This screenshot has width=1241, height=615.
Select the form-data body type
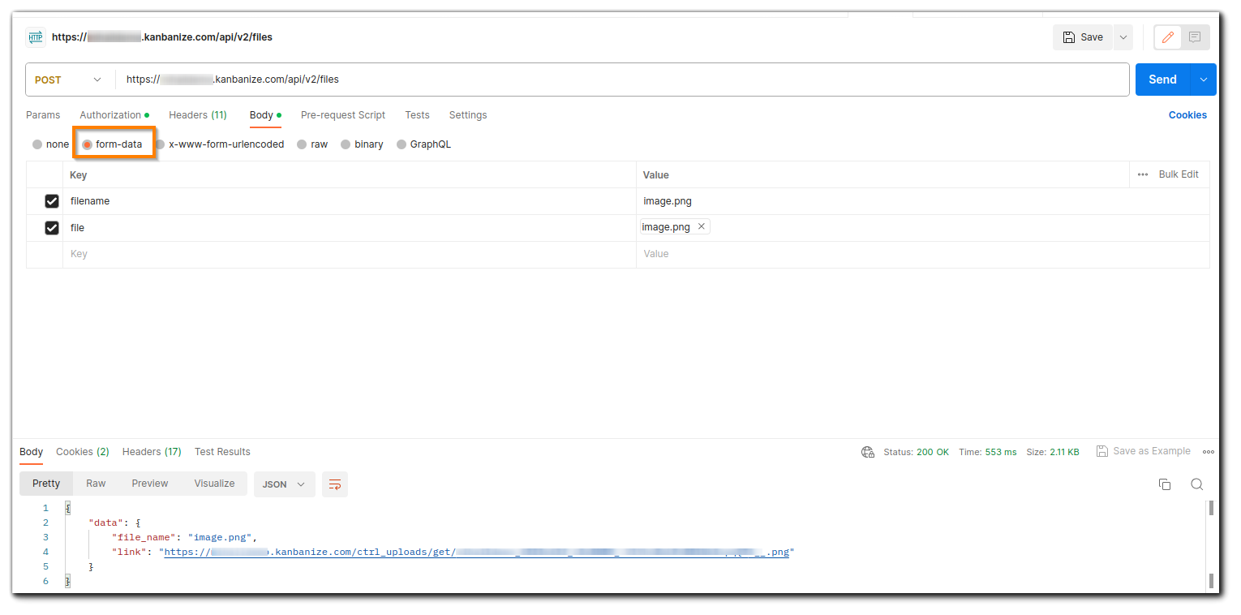pyautogui.click(x=113, y=144)
